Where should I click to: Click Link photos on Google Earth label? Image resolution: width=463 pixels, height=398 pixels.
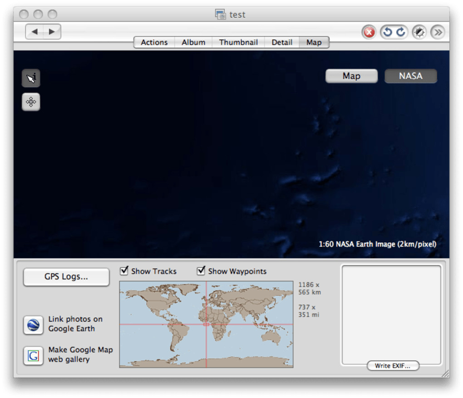tap(75, 324)
